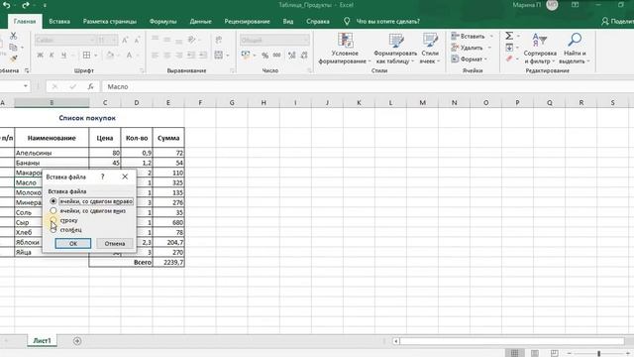Screen dimensions: 634x357
Task: Click the Merge and Center icon
Action: point(219,56)
